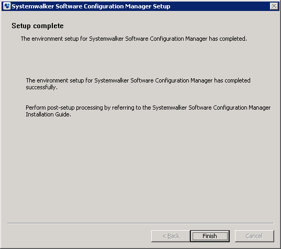Click the word Setup in the heading
Image resolution: width=281 pixels, height=249 pixels.
coord(21,26)
